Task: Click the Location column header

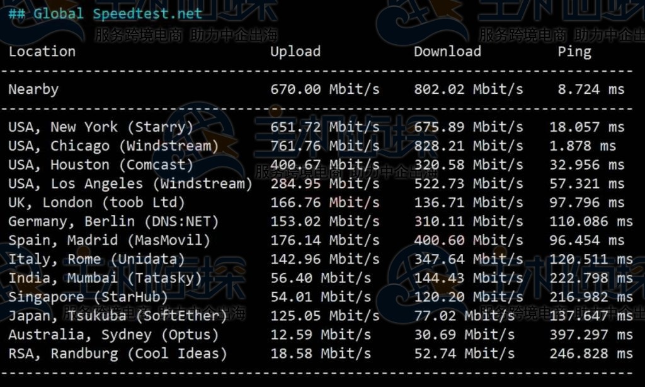Action: pyautogui.click(x=42, y=52)
